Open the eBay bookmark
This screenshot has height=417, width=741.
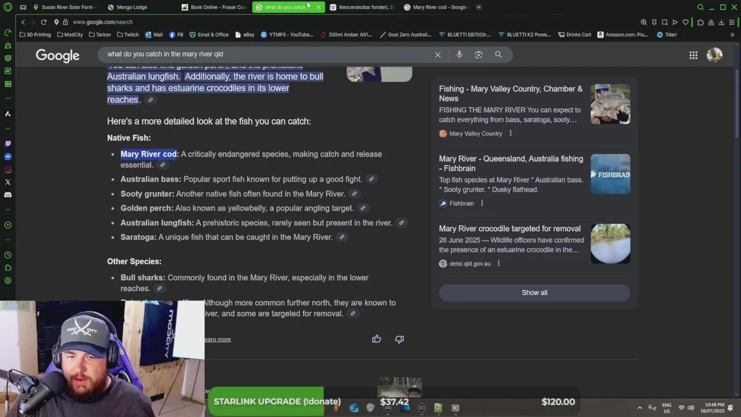coord(245,35)
